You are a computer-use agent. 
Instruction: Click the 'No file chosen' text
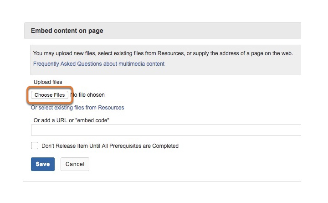coord(87,95)
